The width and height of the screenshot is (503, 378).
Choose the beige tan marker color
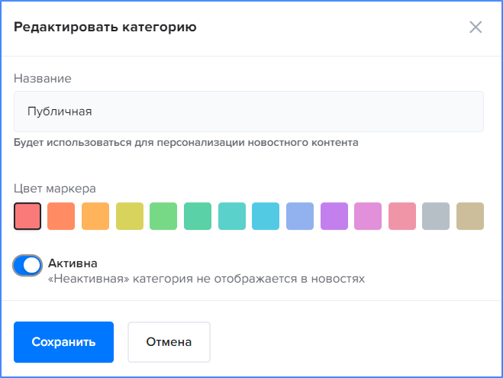pyautogui.click(x=470, y=216)
